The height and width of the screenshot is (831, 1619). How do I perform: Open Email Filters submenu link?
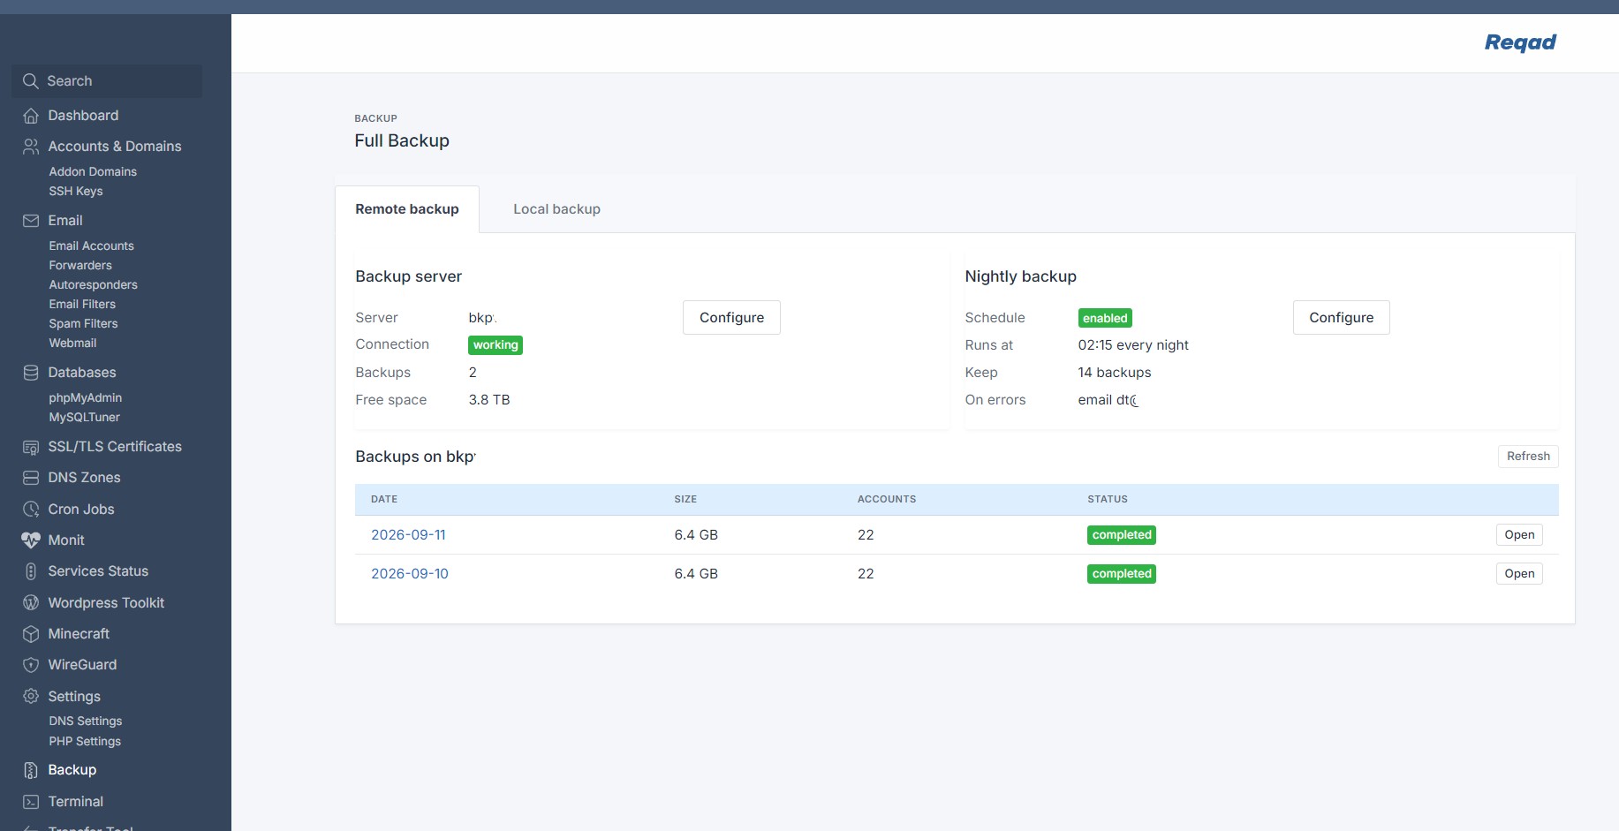(x=82, y=305)
